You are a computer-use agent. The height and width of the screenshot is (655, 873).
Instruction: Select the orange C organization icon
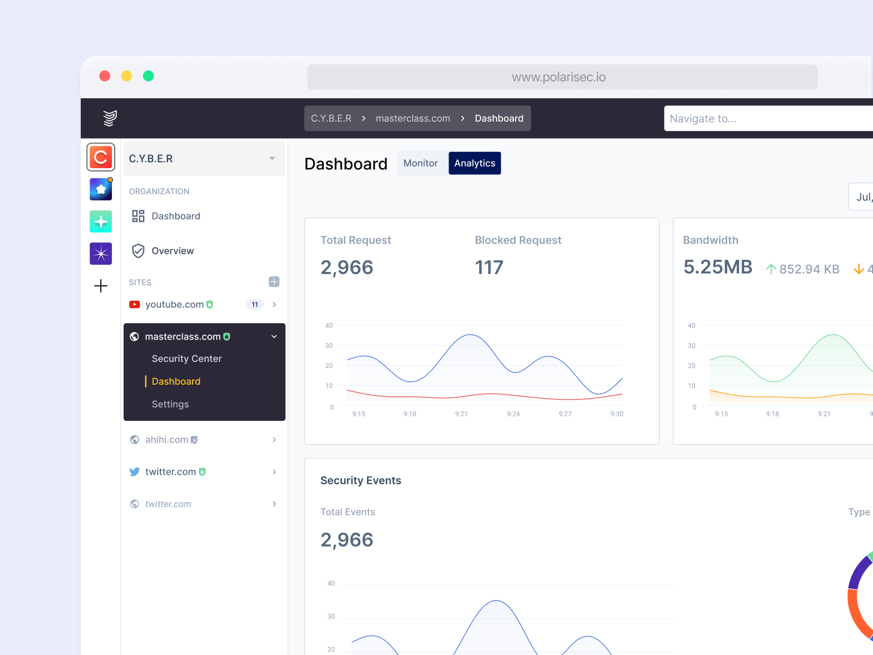tap(101, 157)
